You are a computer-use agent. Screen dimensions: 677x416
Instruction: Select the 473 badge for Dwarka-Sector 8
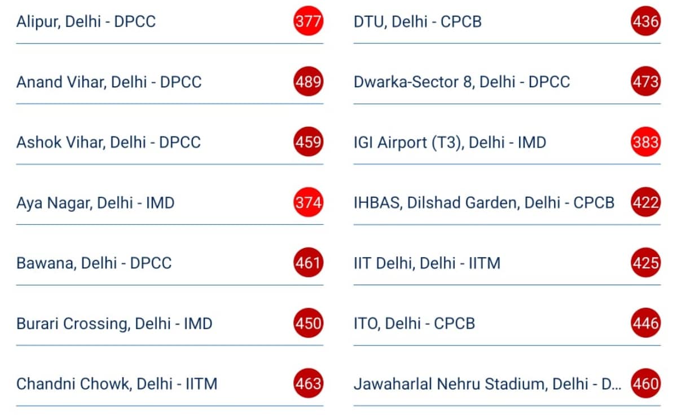coord(645,82)
